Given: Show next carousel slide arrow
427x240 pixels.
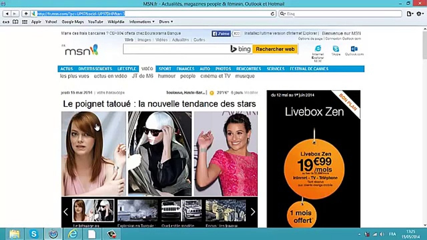Looking at the screenshot, I should [x=253, y=212].
